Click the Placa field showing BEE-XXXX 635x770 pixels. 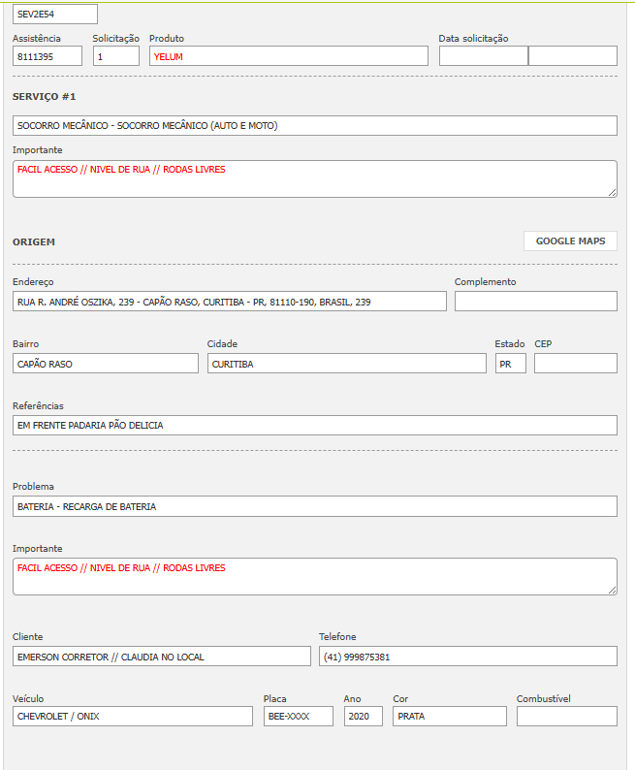(298, 717)
